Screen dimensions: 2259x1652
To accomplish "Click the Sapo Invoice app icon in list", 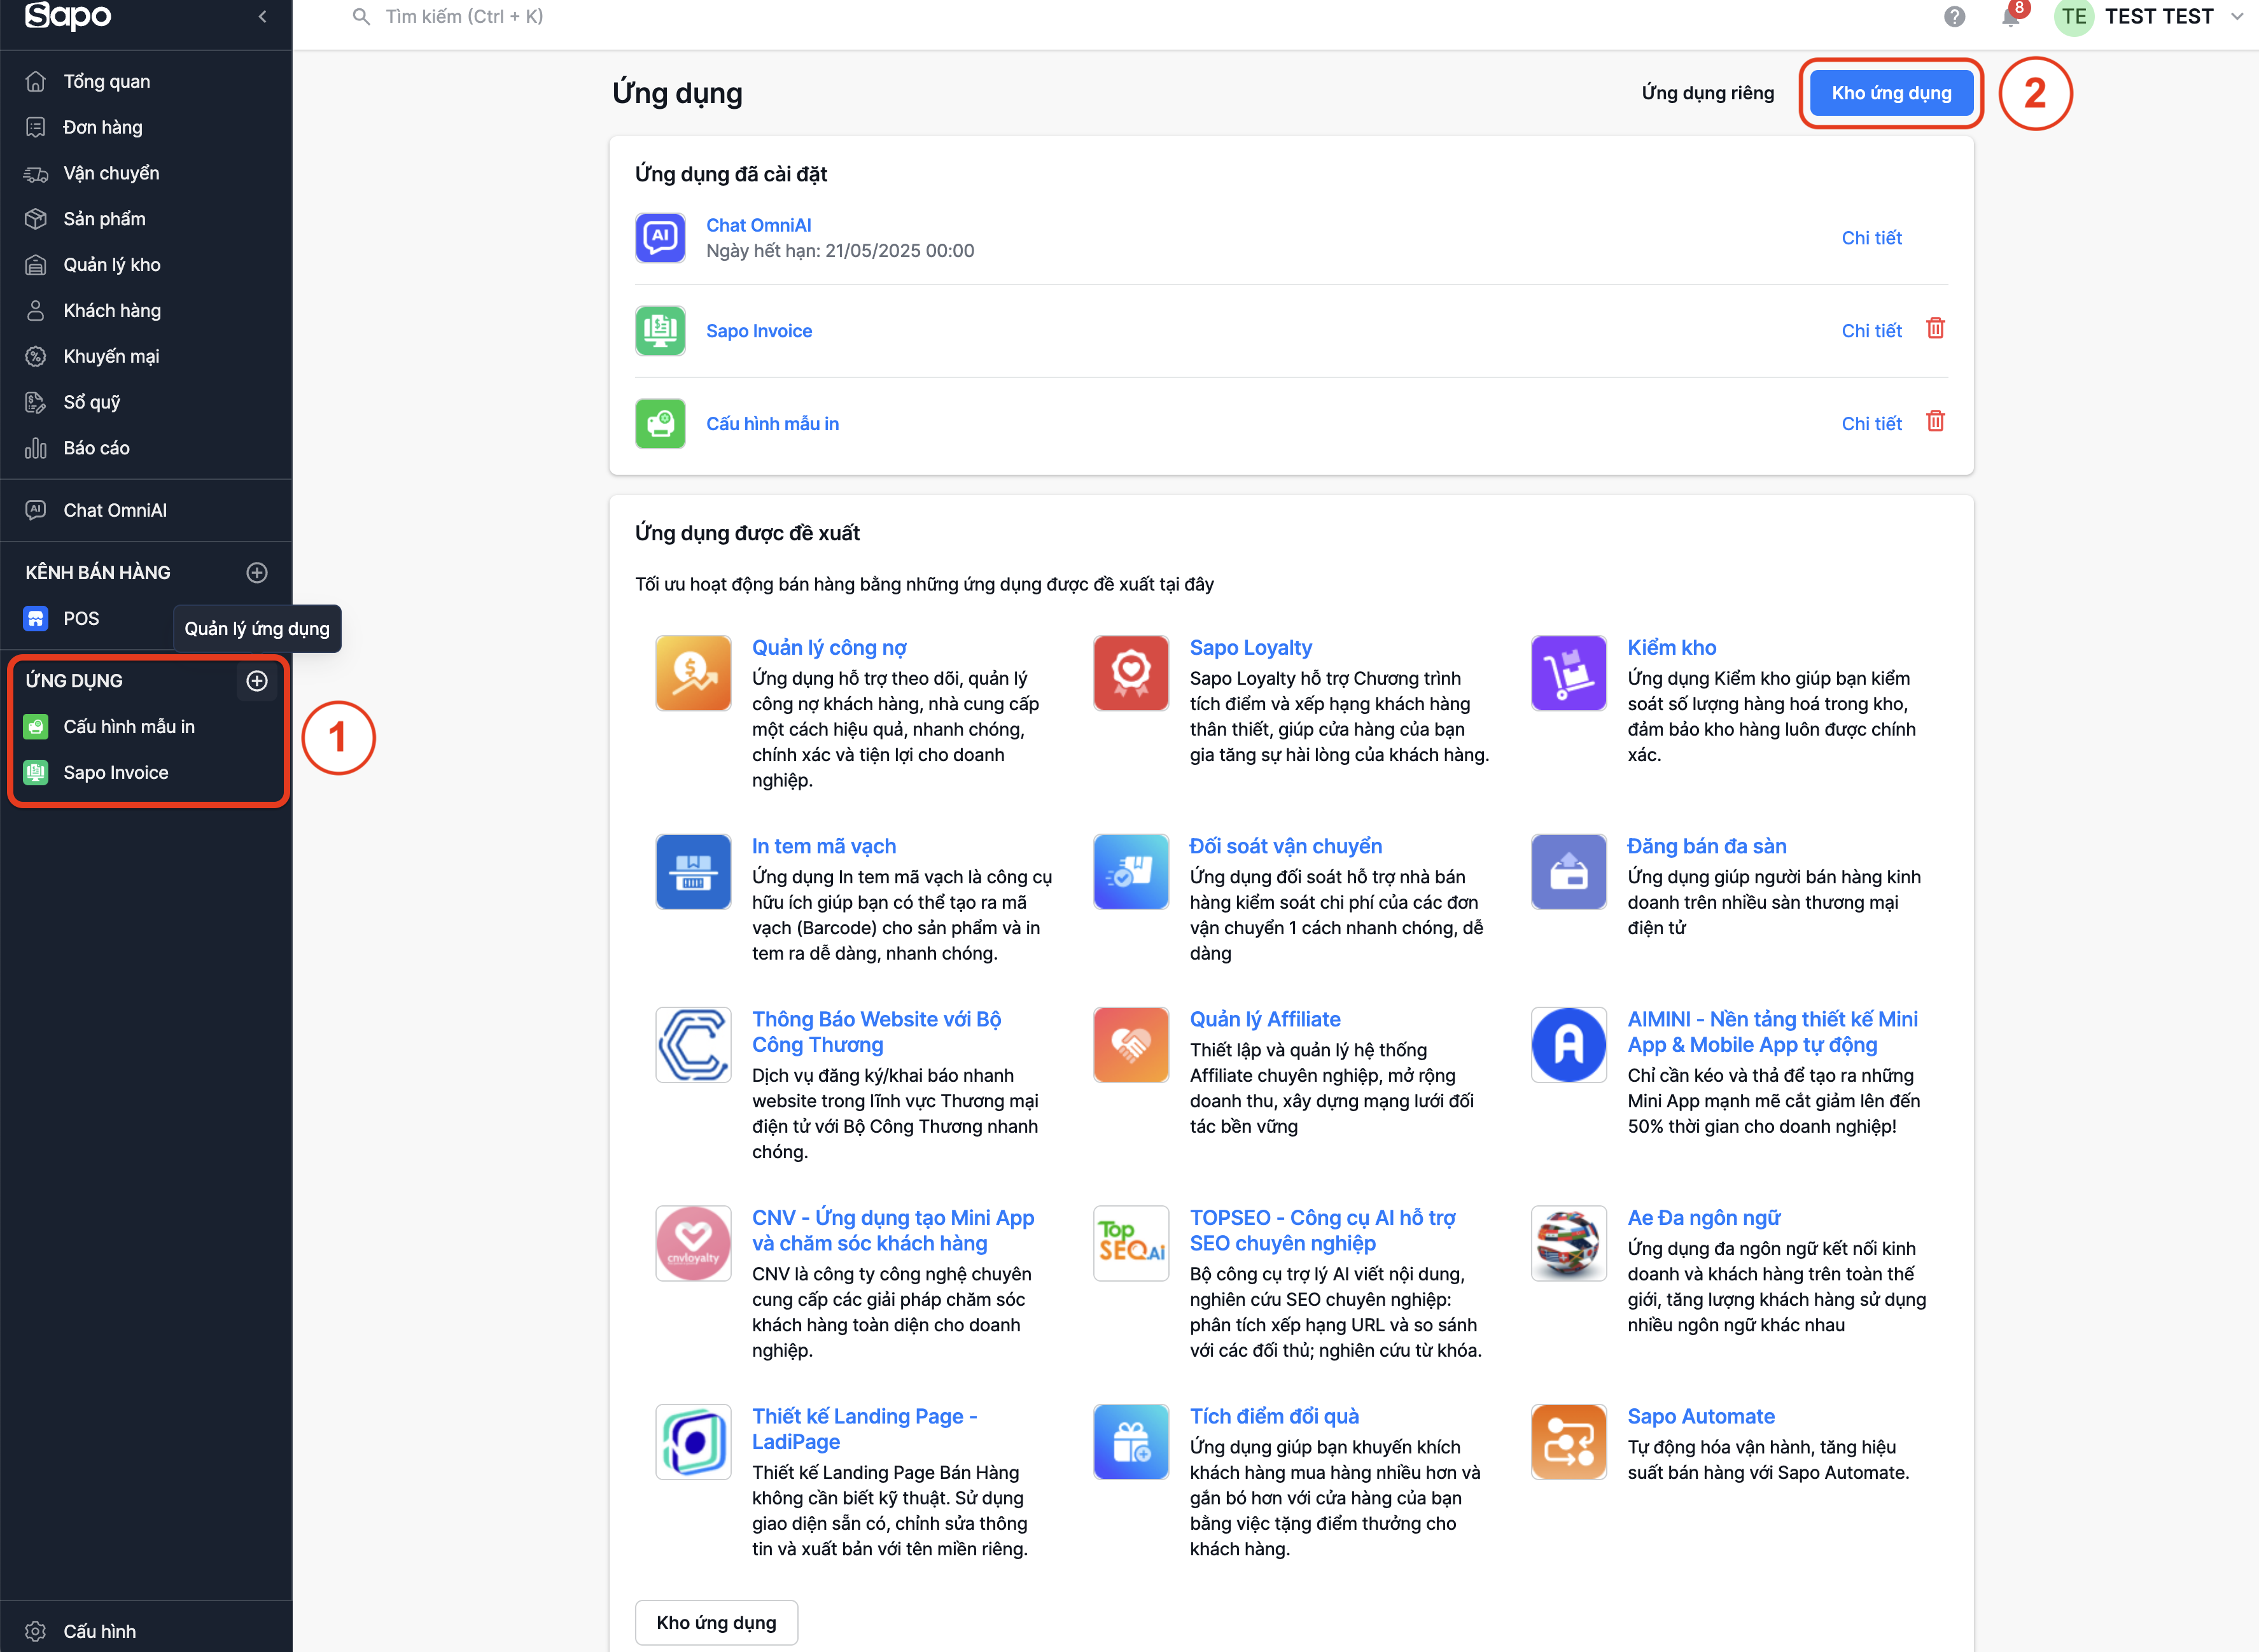I will [x=660, y=331].
